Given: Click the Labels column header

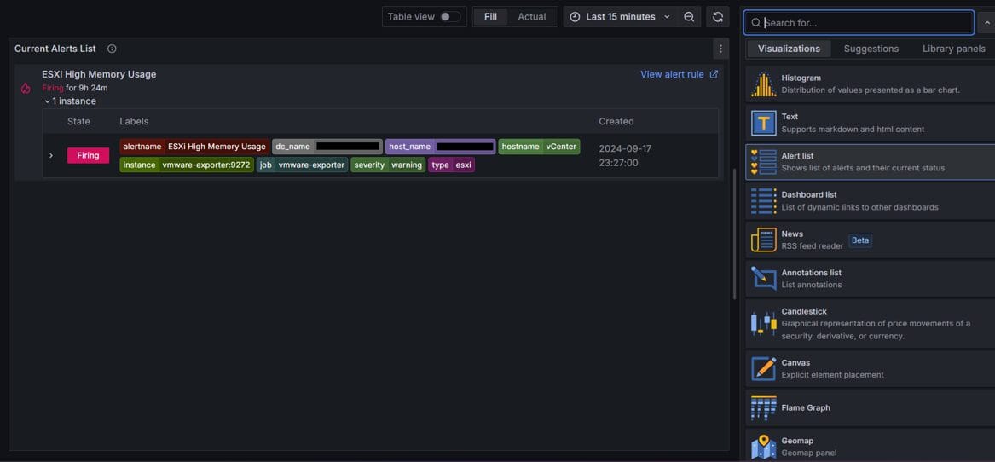Looking at the screenshot, I should pyautogui.click(x=134, y=121).
